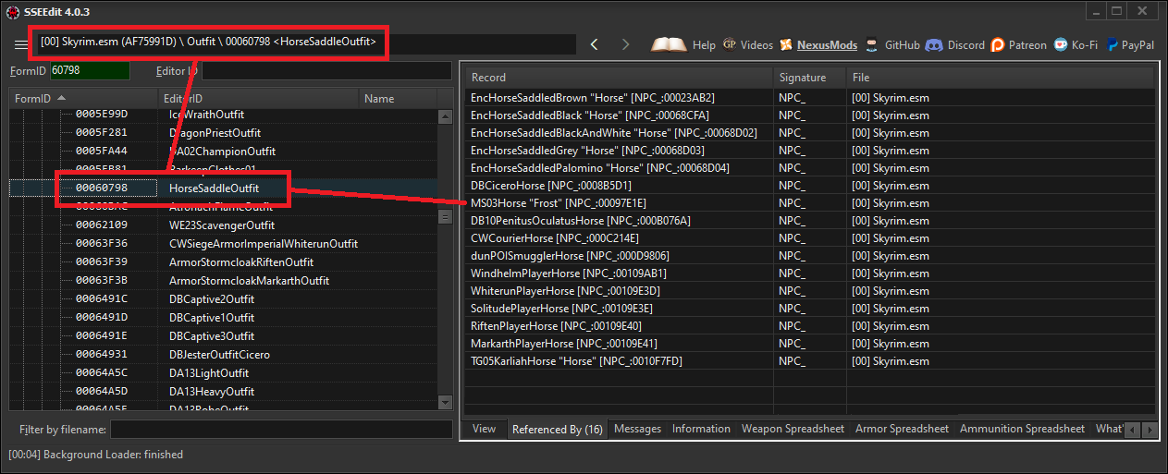Select the DBJesterOutfitCicero record
This screenshot has height=474, width=1168.
[223, 354]
